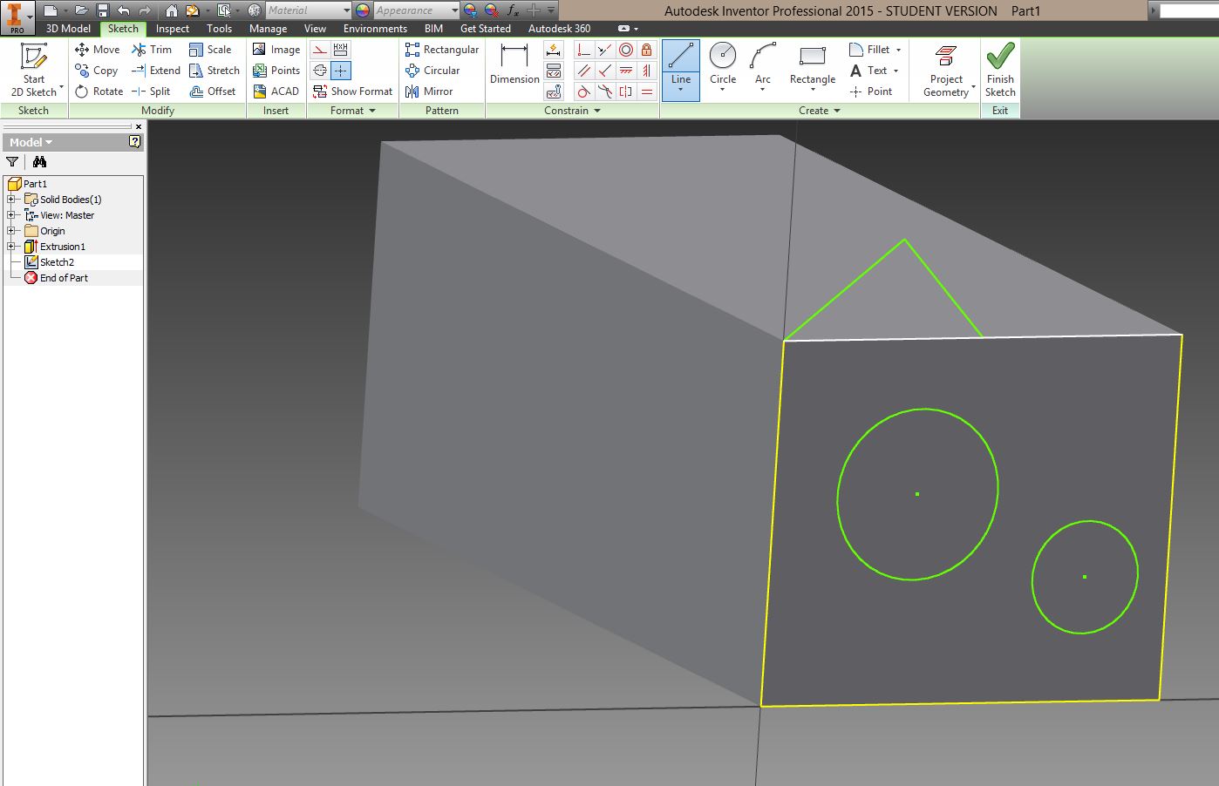
Task: Apply the concentric constraint
Action: click(x=625, y=50)
